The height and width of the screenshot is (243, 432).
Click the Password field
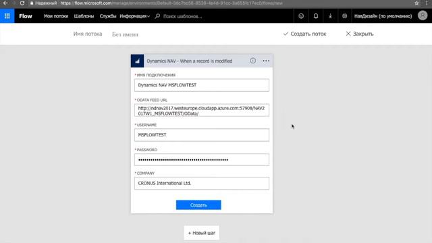click(202, 160)
